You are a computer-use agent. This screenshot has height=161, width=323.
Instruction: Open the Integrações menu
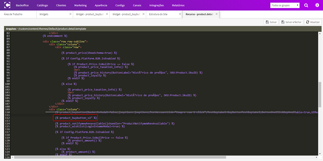(x=156, y=5)
